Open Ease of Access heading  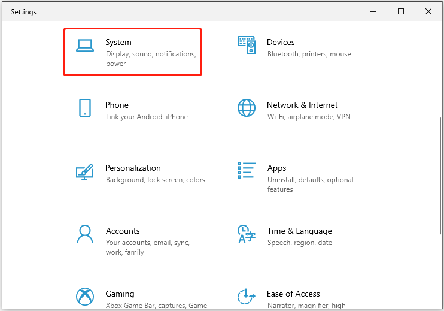(x=293, y=294)
